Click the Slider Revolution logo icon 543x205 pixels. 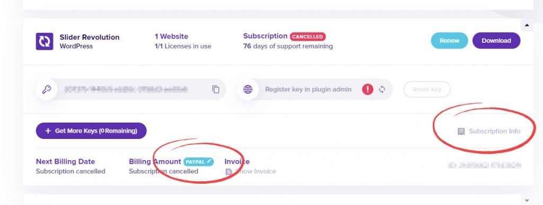(x=45, y=41)
